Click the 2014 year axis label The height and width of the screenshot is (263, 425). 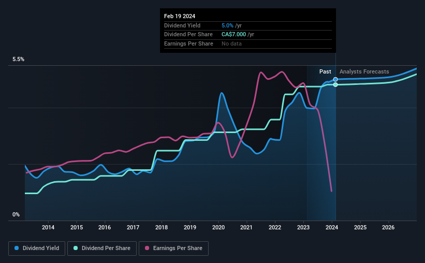(48, 227)
